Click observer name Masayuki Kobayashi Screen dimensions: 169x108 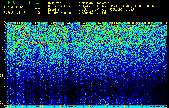pos(96,3)
